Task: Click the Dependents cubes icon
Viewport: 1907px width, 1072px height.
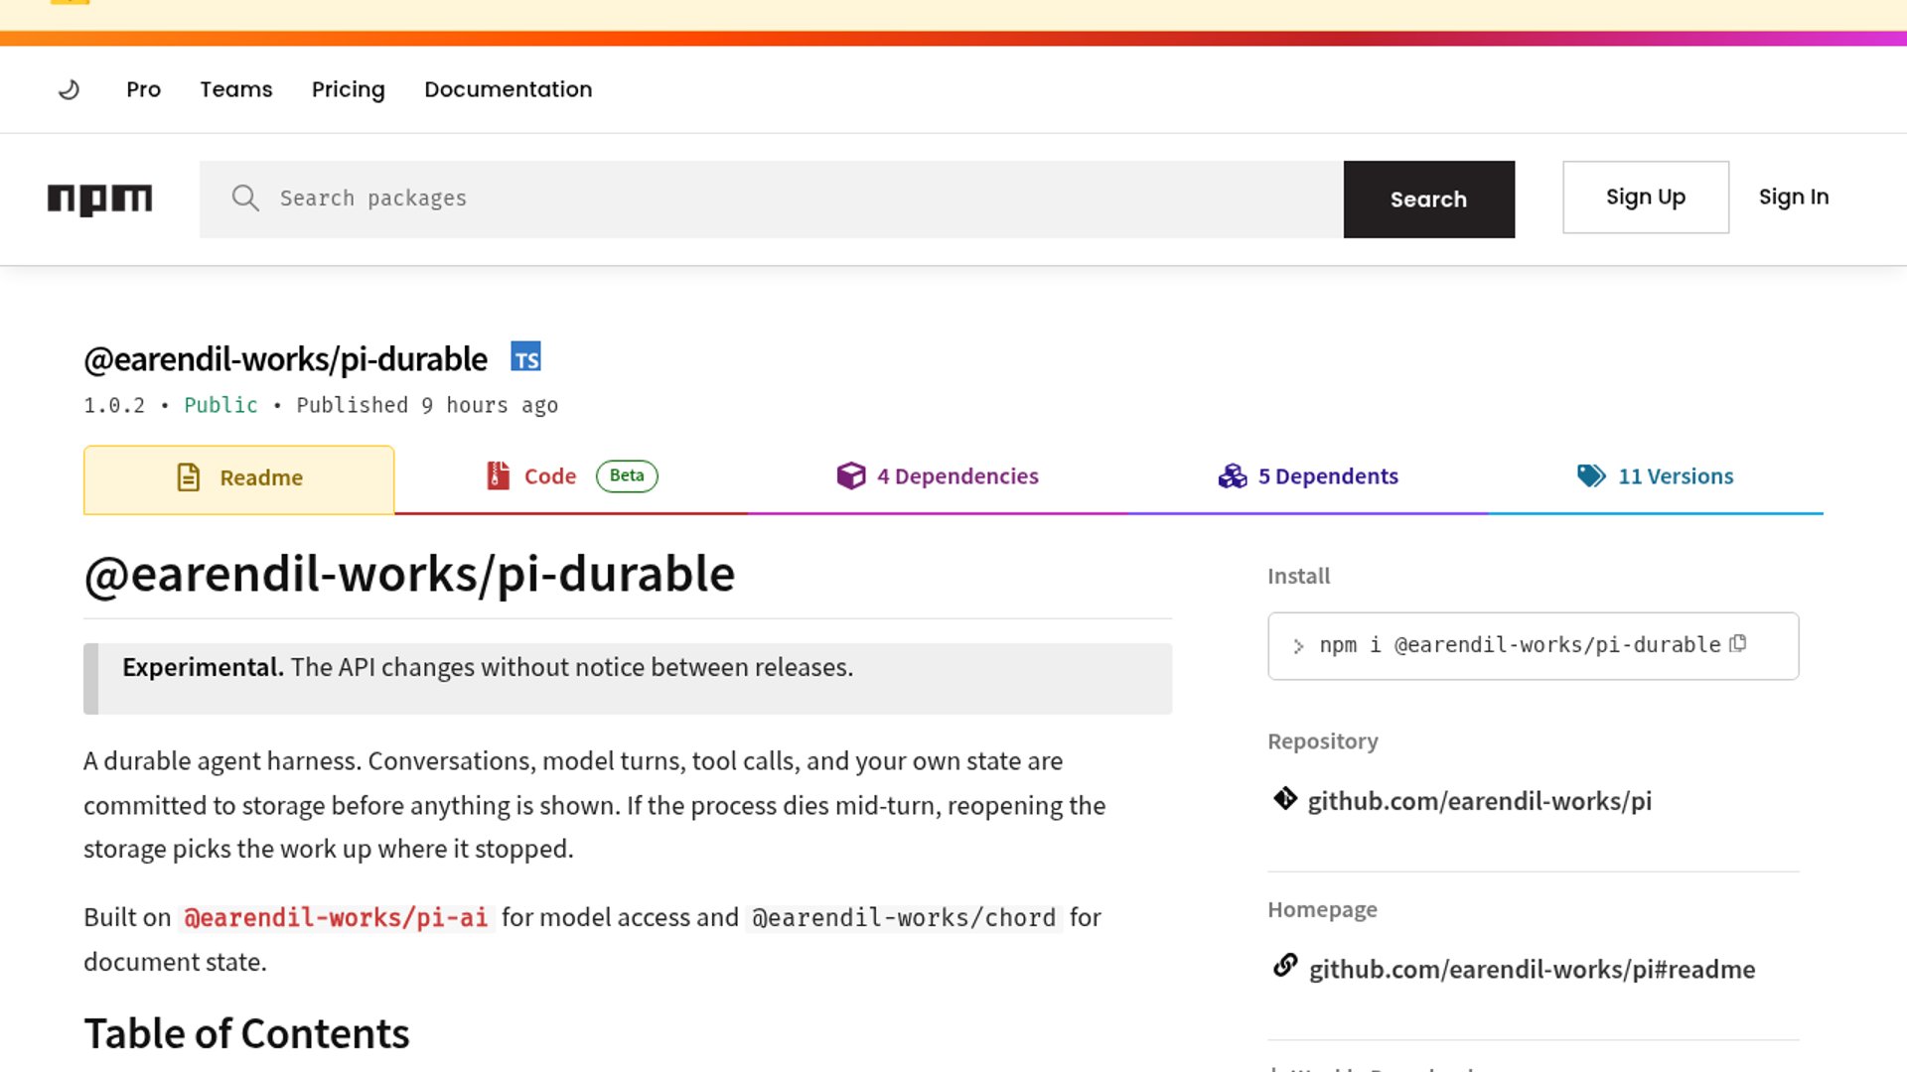Action: pyautogui.click(x=1233, y=475)
